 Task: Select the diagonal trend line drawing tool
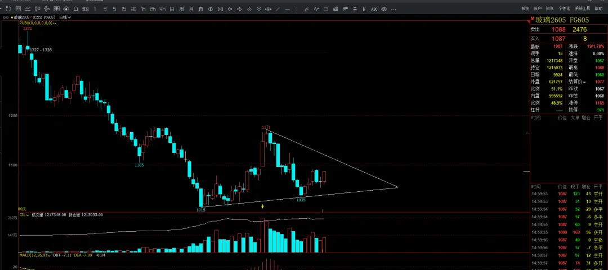coord(278,8)
